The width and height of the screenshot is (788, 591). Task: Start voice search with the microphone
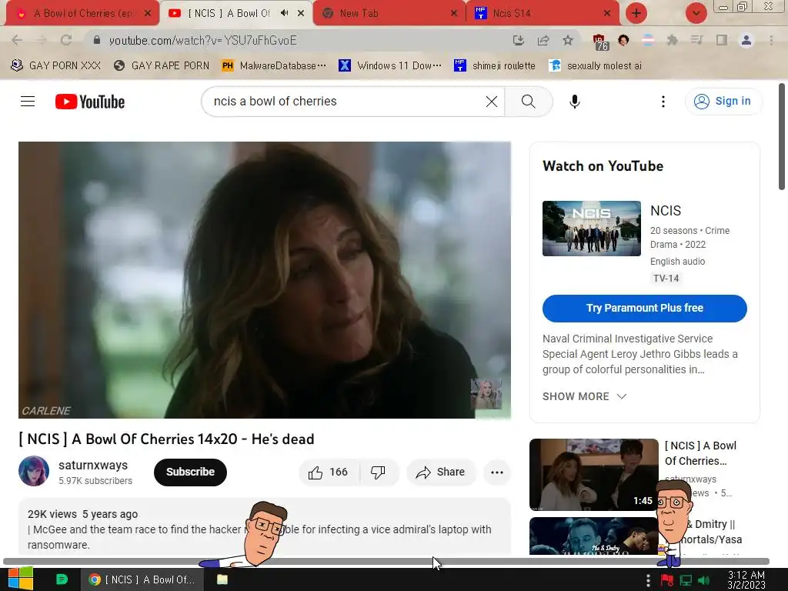click(x=574, y=102)
